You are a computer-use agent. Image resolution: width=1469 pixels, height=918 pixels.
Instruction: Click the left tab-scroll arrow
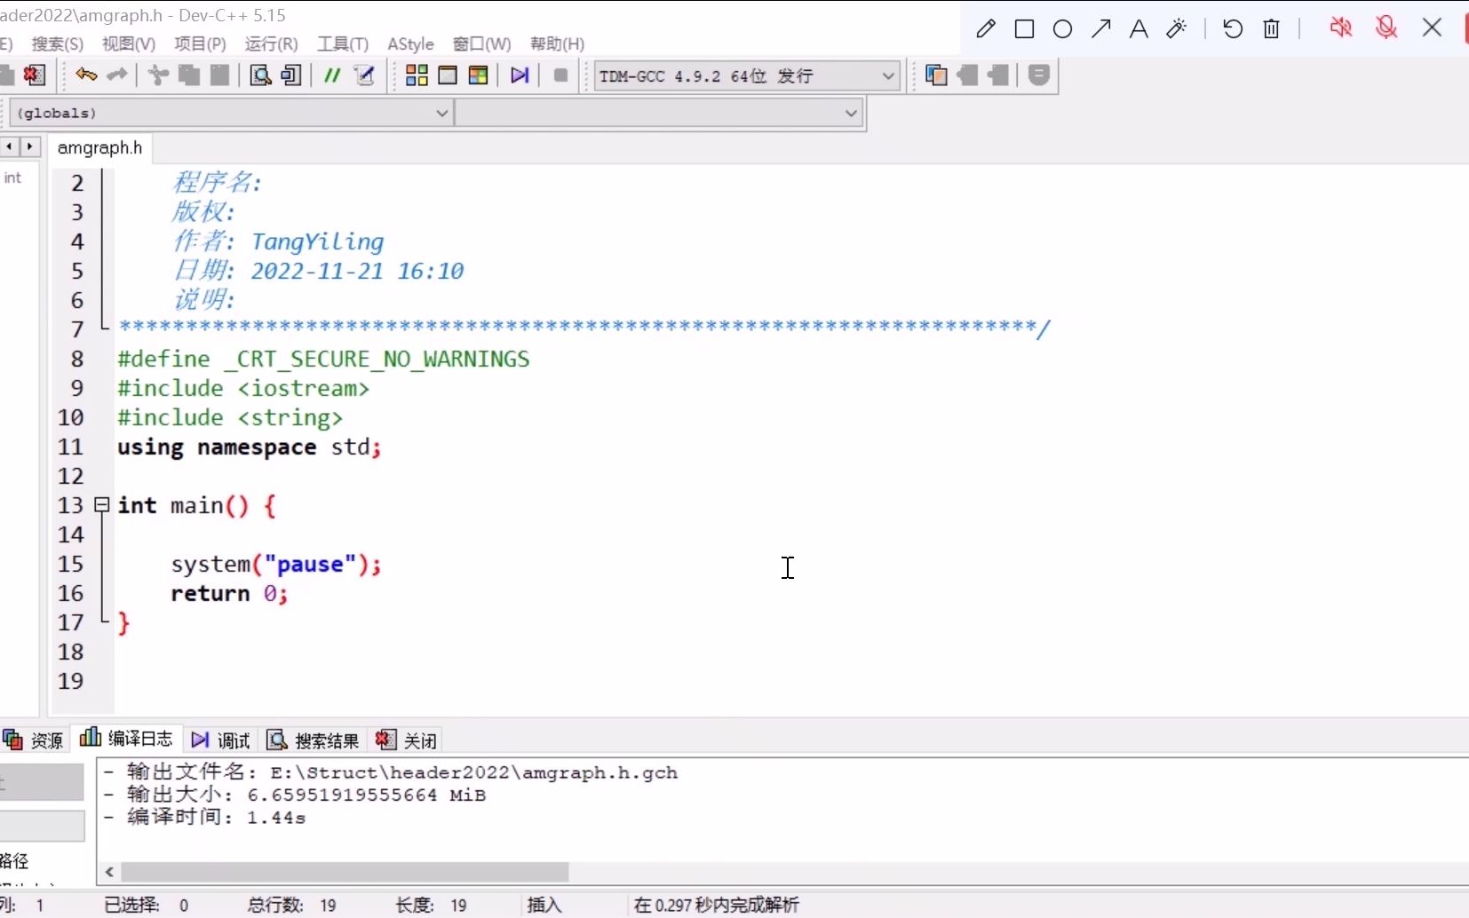pyautogui.click(x=9, y=146)
